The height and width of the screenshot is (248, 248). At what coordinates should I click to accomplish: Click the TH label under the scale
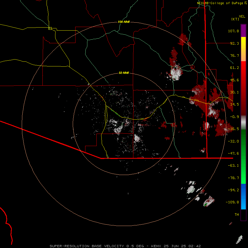coord(237,215)
